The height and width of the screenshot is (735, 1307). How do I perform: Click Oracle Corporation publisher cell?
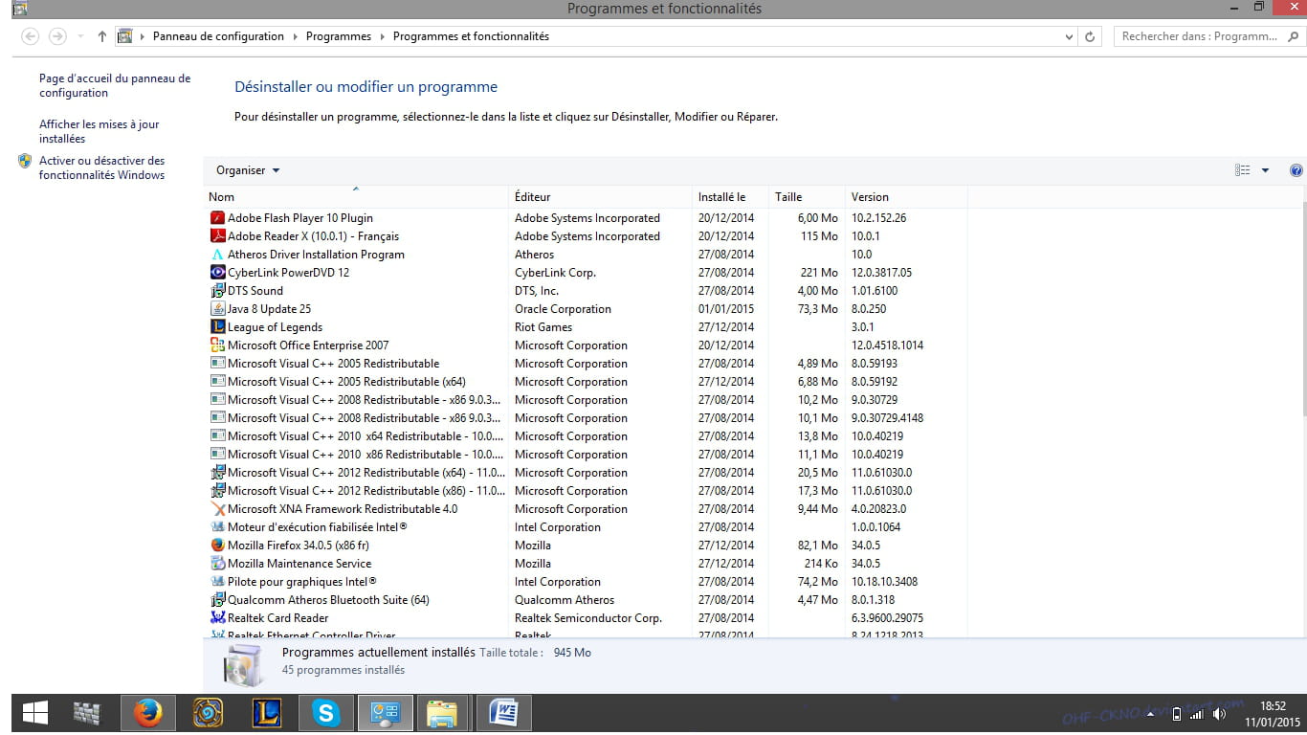(563, 309)
